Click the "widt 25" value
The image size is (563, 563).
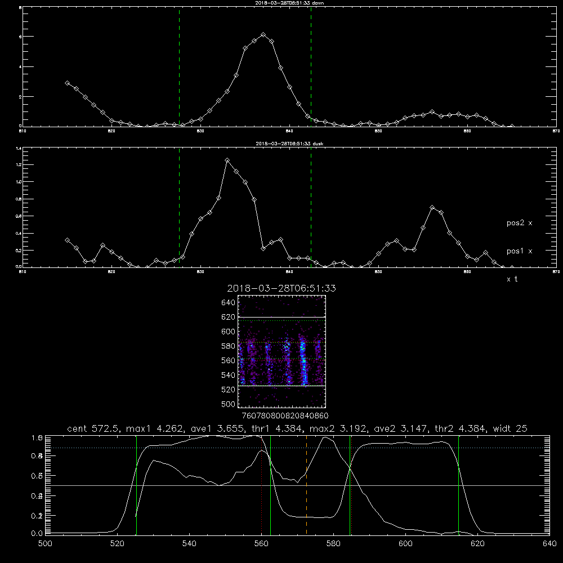[510, 428]
